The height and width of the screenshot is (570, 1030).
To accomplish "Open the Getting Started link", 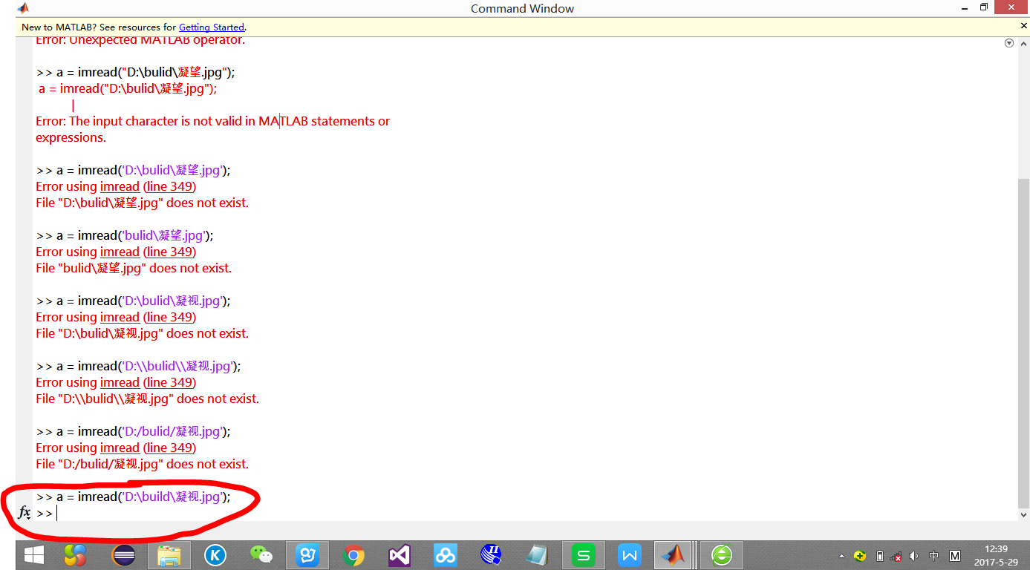I will (212, 27).
